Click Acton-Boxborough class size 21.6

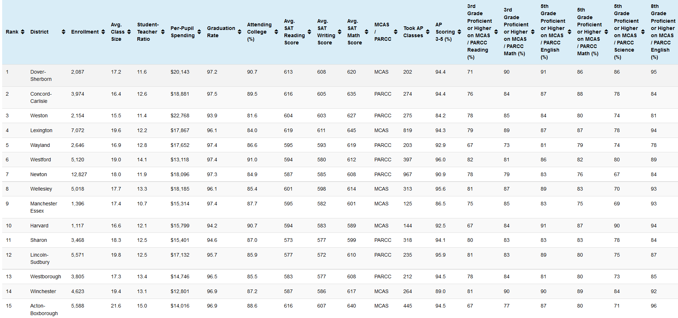pyautogui.click(x=116, y=306)
